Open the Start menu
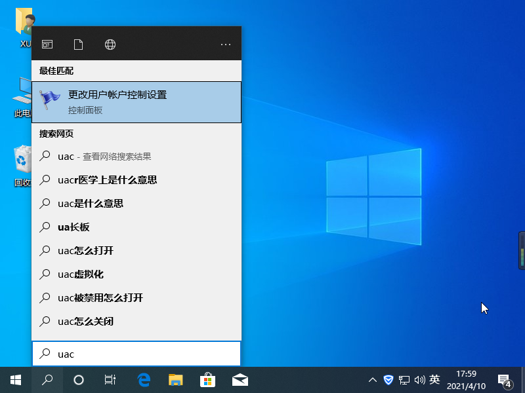 pos(14,380)
